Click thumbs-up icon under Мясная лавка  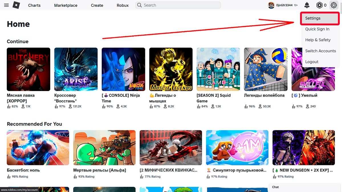pyautogui.click(x=9, y=106)
